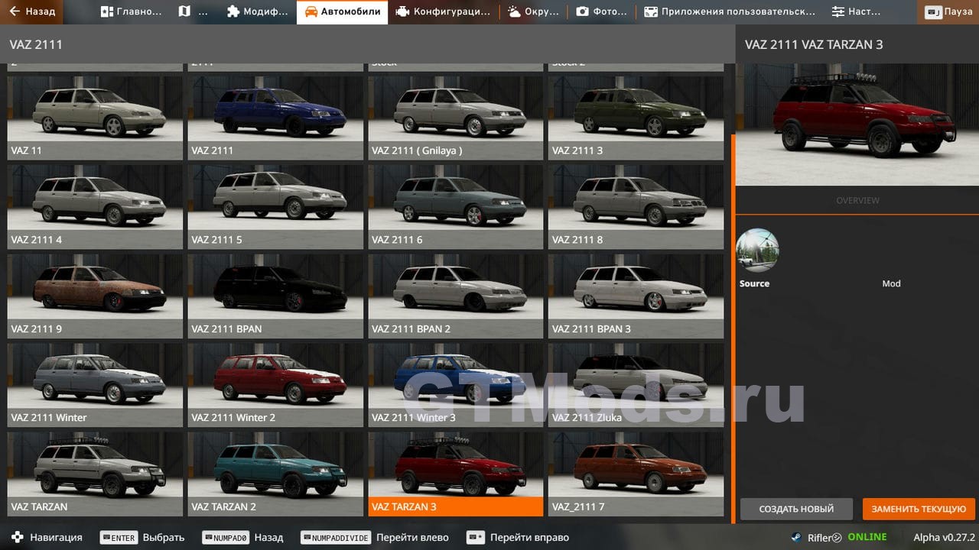Choose the black VAZ 2111 BPAN

click(275, 296)
